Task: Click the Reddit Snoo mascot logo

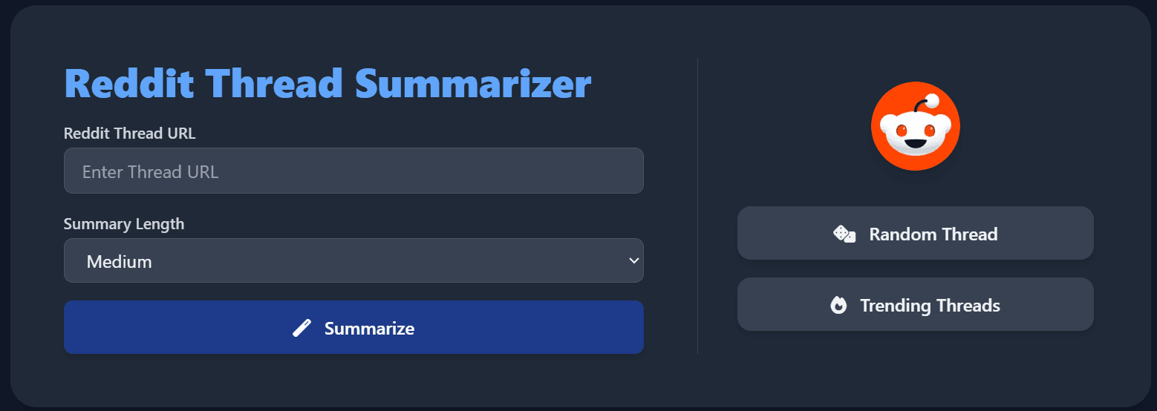Action: click(x=915, y=126)
